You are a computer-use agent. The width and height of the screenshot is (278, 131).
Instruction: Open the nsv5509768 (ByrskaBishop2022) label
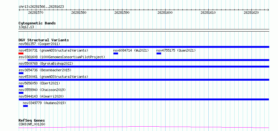46,63
